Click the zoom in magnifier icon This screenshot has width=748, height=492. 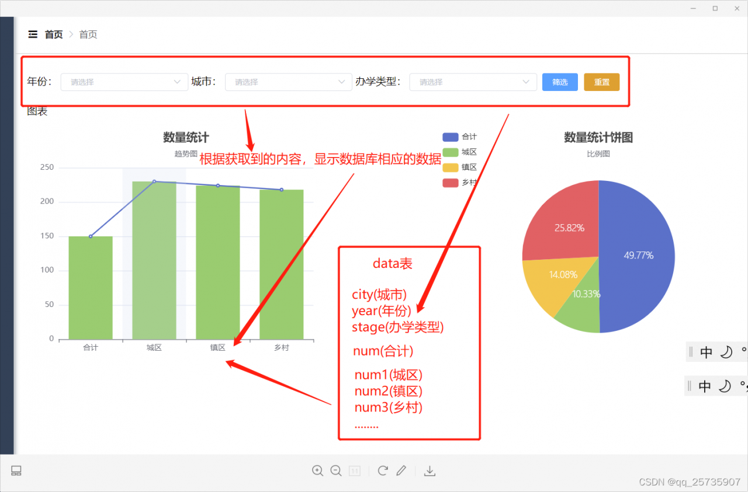pos(318,470)
